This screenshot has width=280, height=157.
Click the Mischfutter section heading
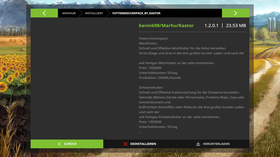[148, 43]
